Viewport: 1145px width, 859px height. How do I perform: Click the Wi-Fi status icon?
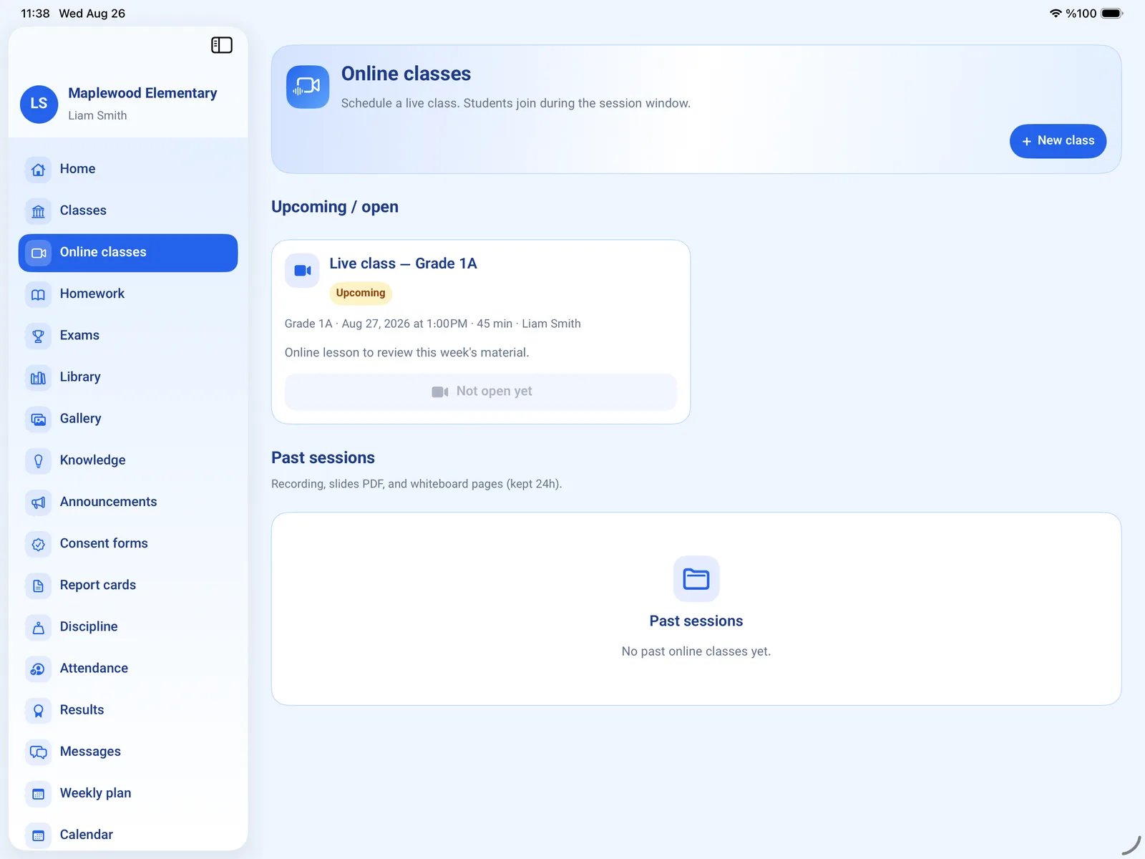click(1056, 14)
